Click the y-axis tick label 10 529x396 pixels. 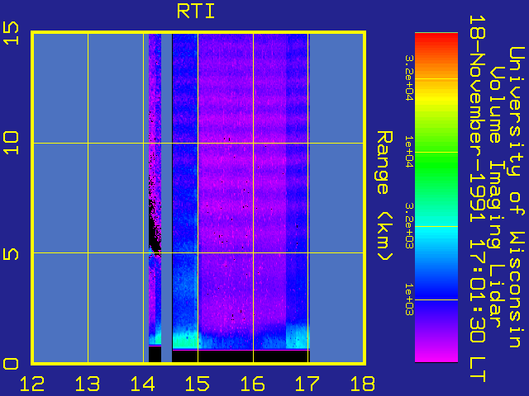(x=11, y=143)
